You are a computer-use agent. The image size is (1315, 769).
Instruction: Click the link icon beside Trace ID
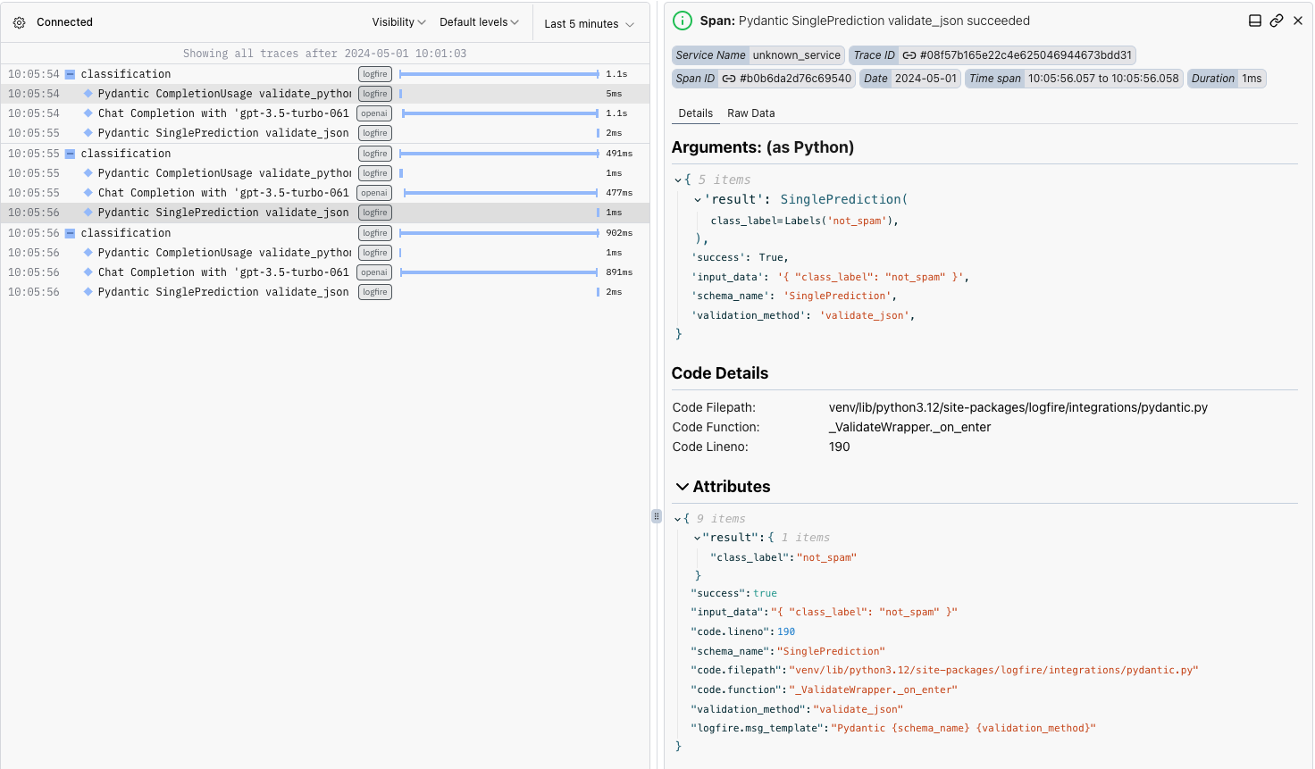click(x=909, y=55)
